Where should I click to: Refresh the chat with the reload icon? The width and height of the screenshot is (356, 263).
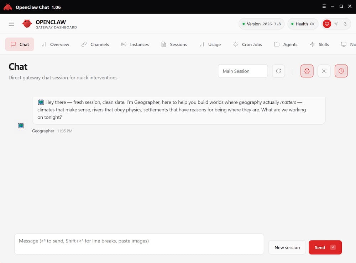(x=278, y=71)
